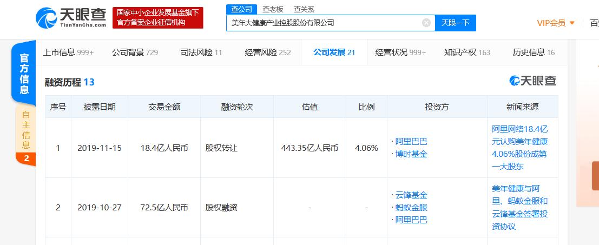This screenshot has height=245, width=599.
Task: Open the 历史信息 16 tab
Action: [x=534, y=52]
